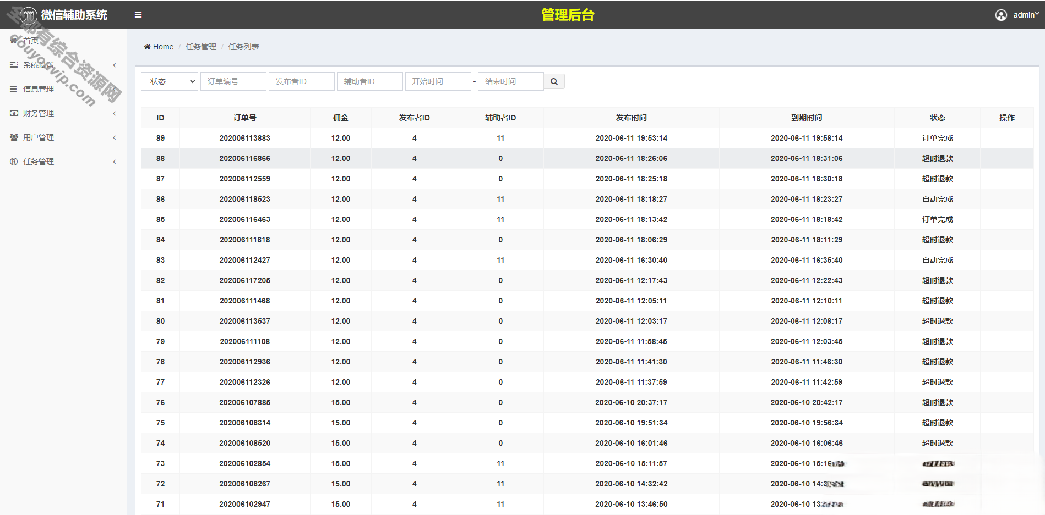Expand the 系统设置 submenu chevron
The width and height of the screenshot is (1045, 515).
[115, 65]
